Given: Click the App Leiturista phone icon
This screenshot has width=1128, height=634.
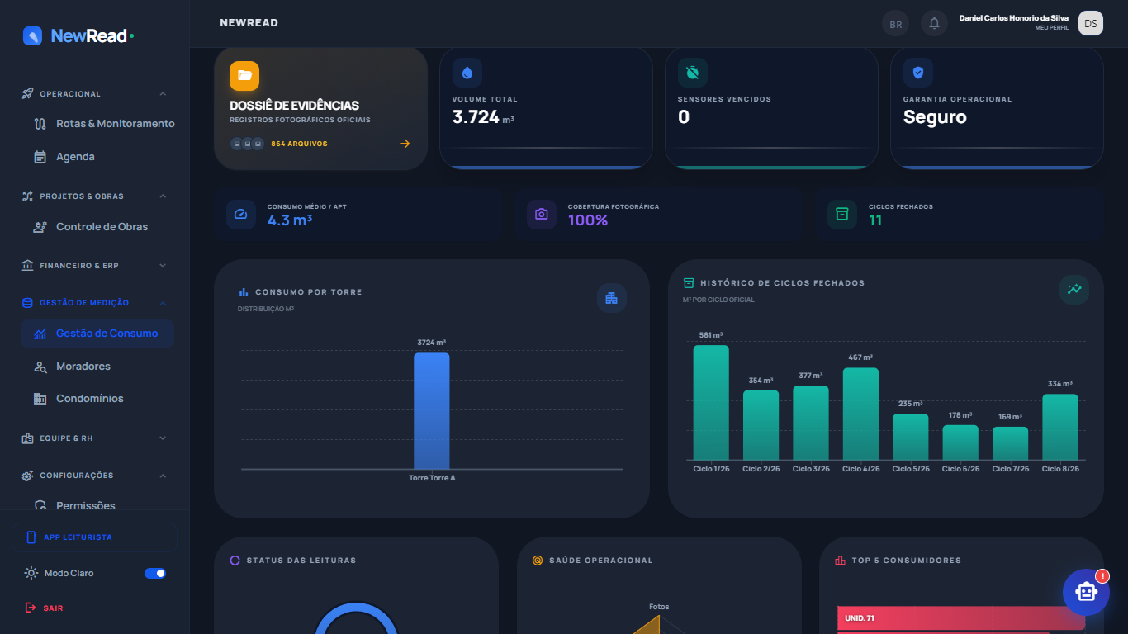Looking at the screenshot, I should [31, 537].
